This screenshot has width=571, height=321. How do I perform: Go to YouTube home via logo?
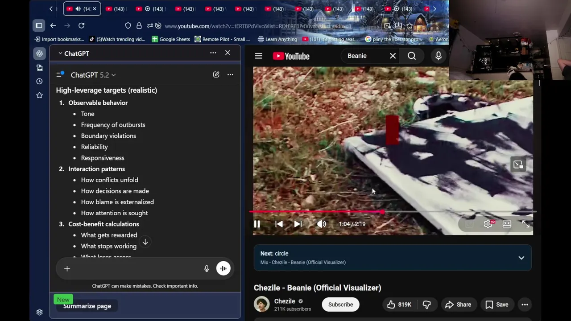291,56
